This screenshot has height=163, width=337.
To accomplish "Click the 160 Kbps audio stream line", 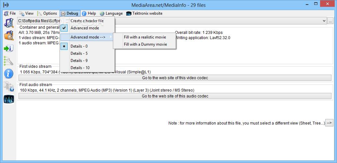I will [x=107, y=90].
